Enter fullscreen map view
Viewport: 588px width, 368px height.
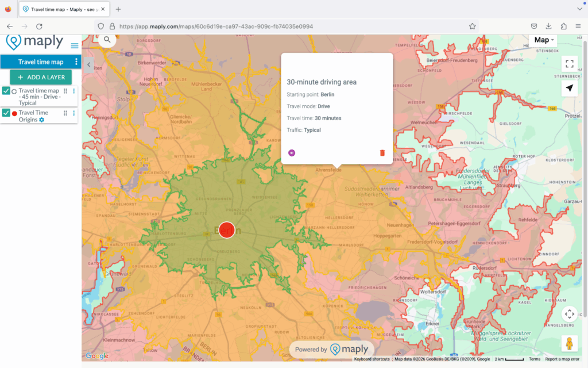pyautogui.click(x=569, y=64)
